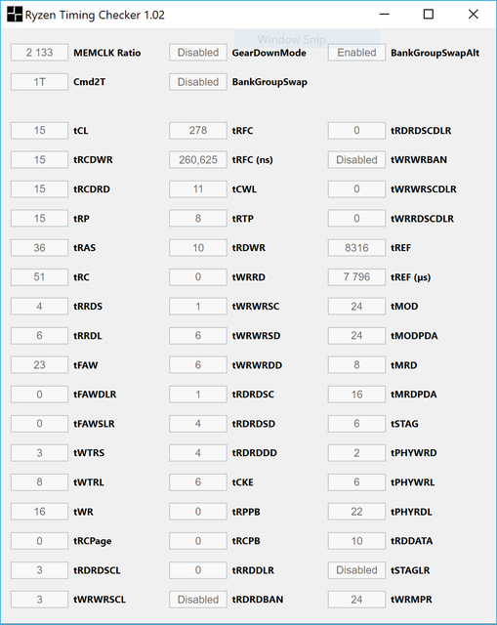This screenshot has width=497, height=625.
Task: Click the tWRWRSD value field
Action: [198, 336]
